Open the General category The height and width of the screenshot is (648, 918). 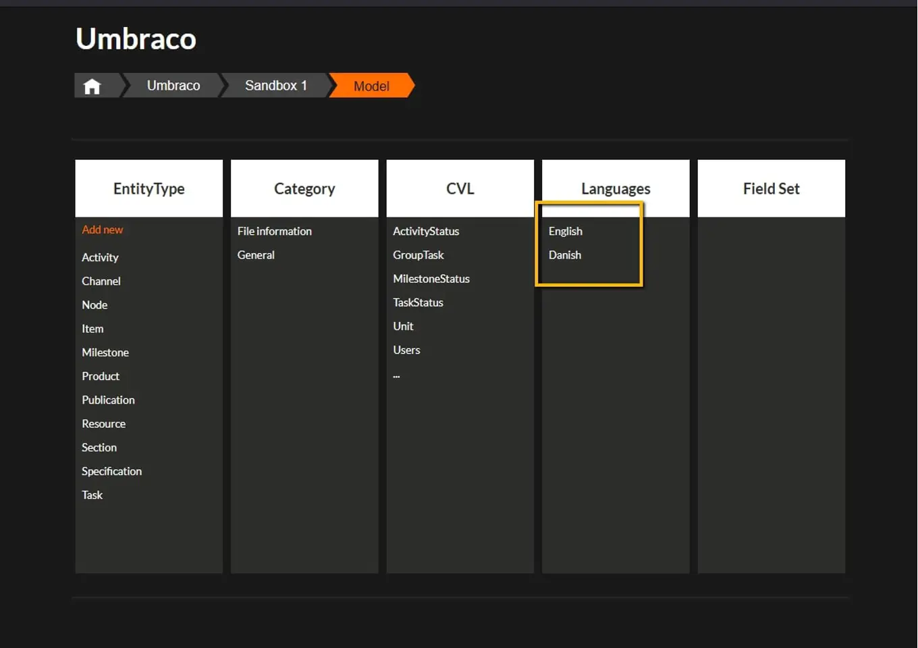point(256,254)
